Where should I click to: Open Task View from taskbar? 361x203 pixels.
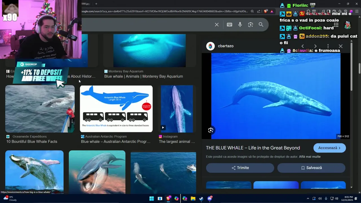point(160,198)
